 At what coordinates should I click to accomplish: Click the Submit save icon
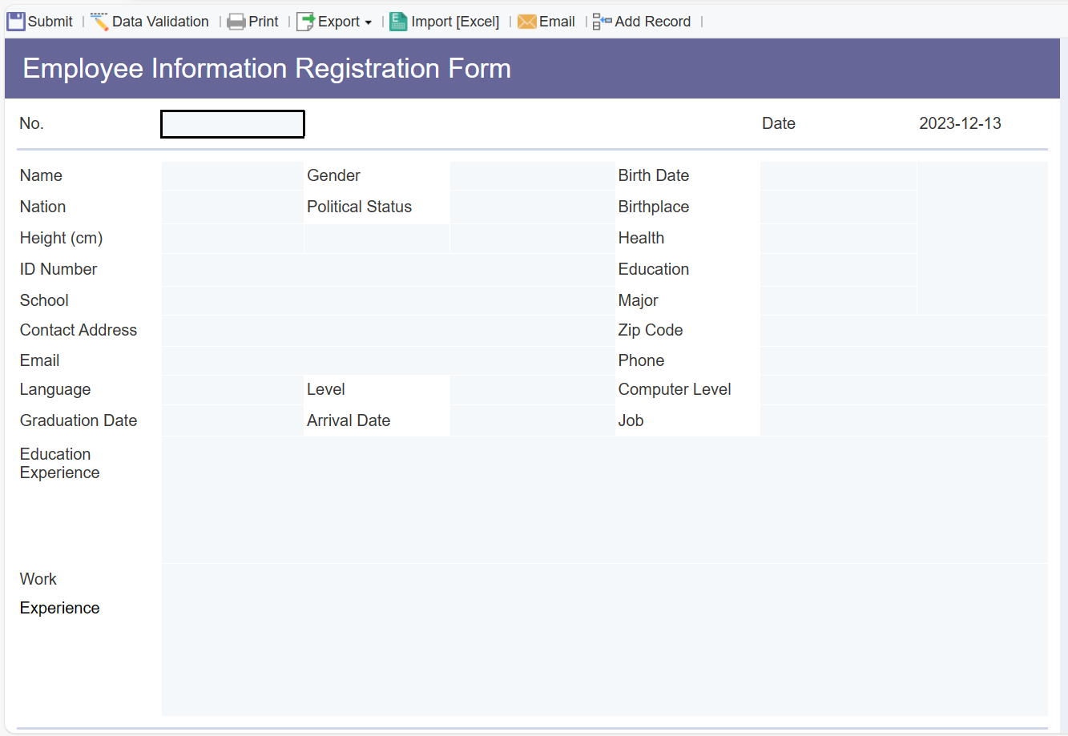16,22
